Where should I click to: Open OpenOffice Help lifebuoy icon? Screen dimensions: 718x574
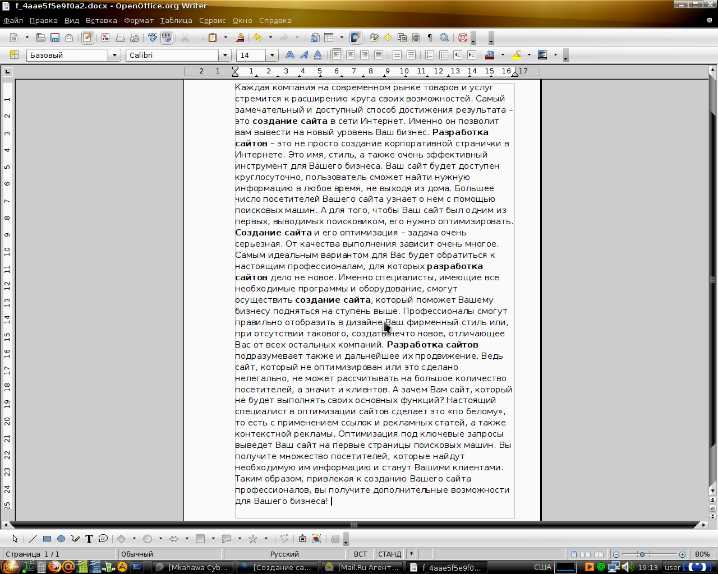tap(463, 38)
